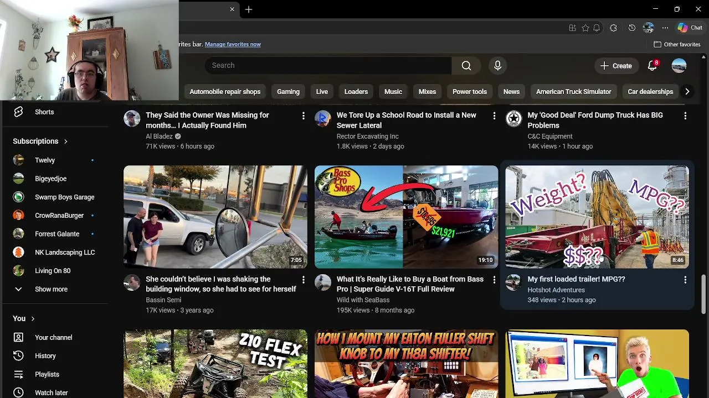
Task: Filter by Car dealerships chip
Action: [650, 92]
